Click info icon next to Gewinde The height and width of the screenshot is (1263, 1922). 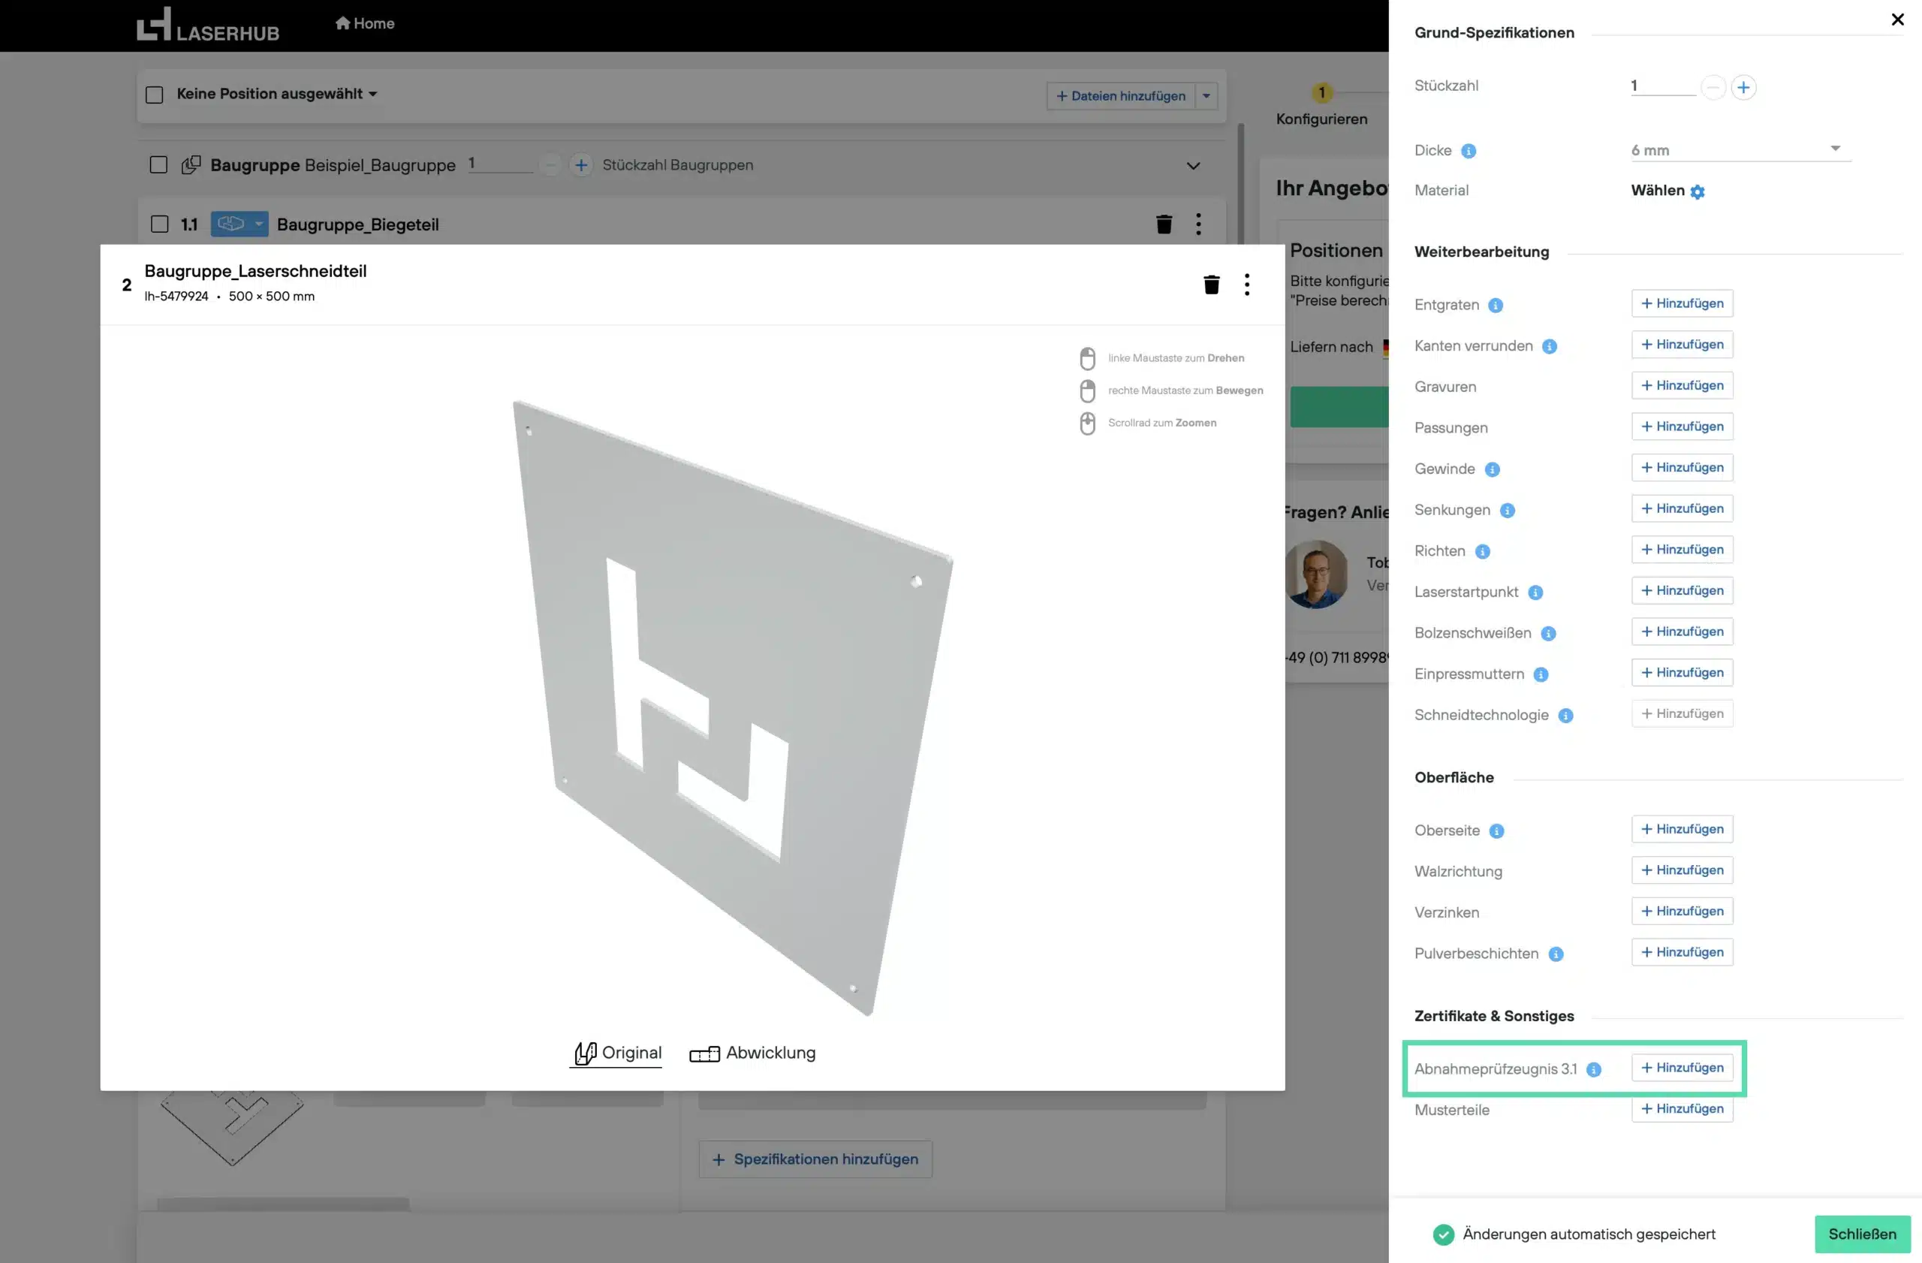pos(1492,469)
